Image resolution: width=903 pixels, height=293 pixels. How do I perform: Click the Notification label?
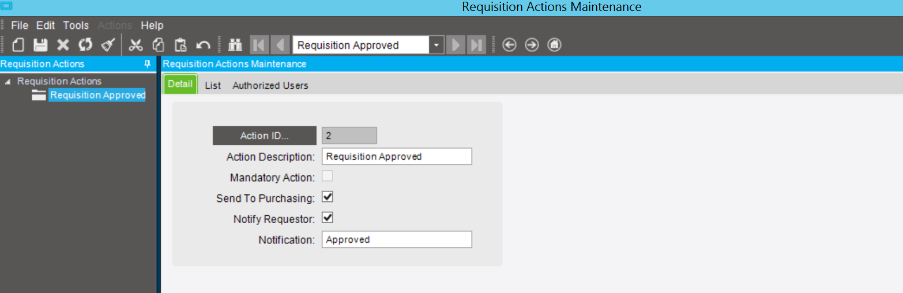click(x=287, y=240)
